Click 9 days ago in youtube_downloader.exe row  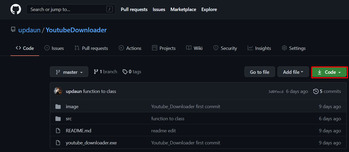click(330, 143)
